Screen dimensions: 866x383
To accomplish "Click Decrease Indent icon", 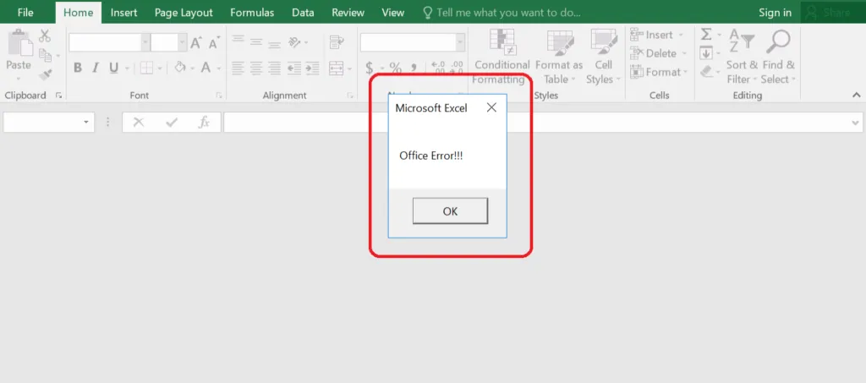I will pos(294,68).
